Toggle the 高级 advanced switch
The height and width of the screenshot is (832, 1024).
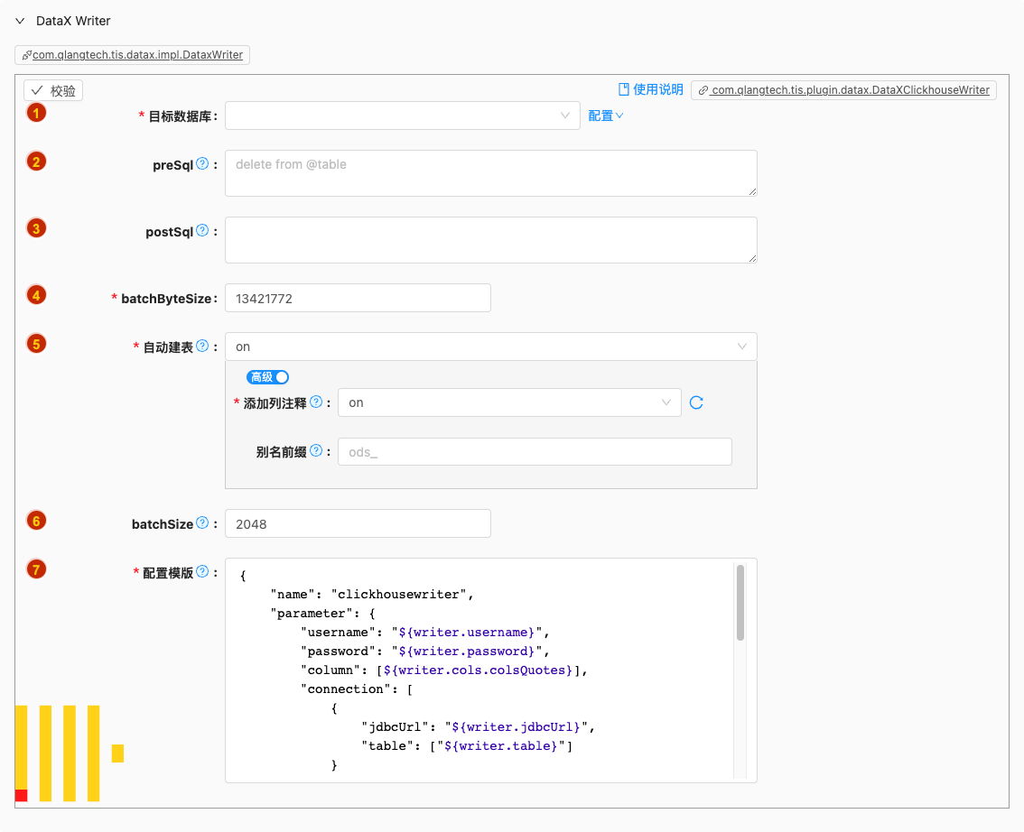(x=267, y=377)
